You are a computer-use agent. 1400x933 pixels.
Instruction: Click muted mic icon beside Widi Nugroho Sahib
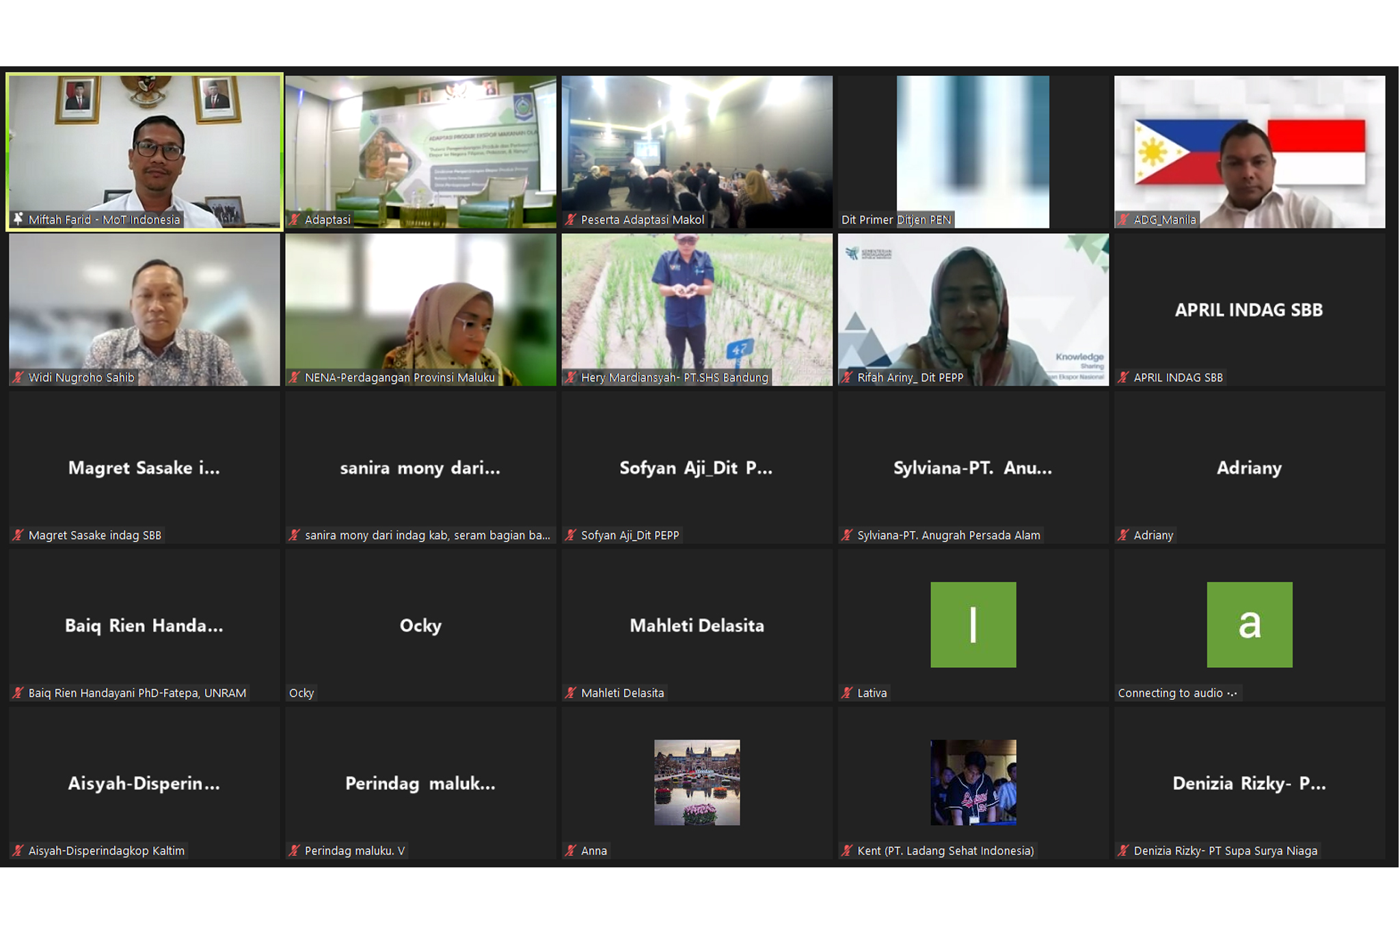point(18,377)
